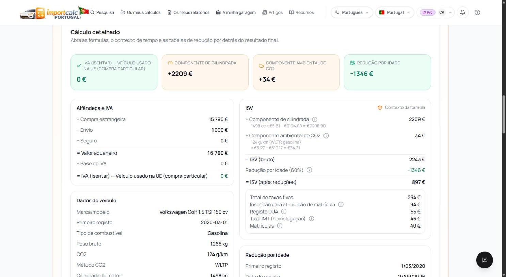Click the Método CO2 value WLTP

tap(221, 265)
